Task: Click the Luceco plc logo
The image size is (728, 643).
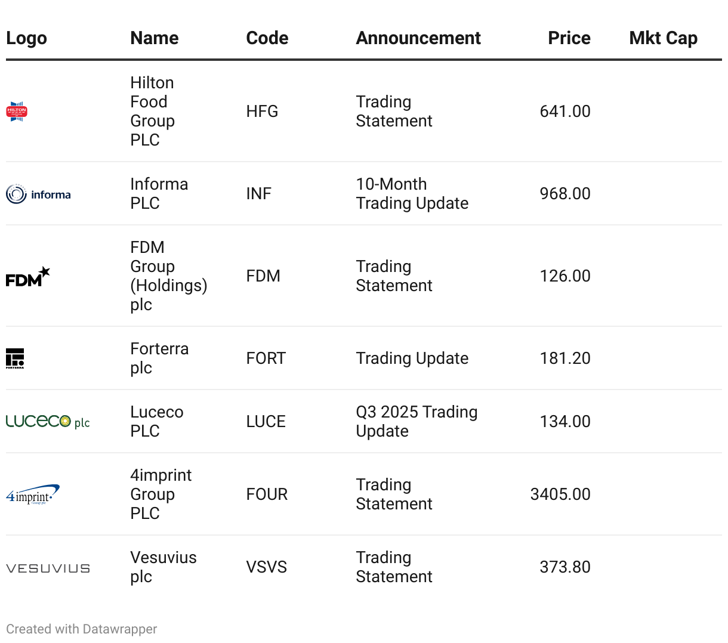Action: pyautogui.click(x=48, y=422)
